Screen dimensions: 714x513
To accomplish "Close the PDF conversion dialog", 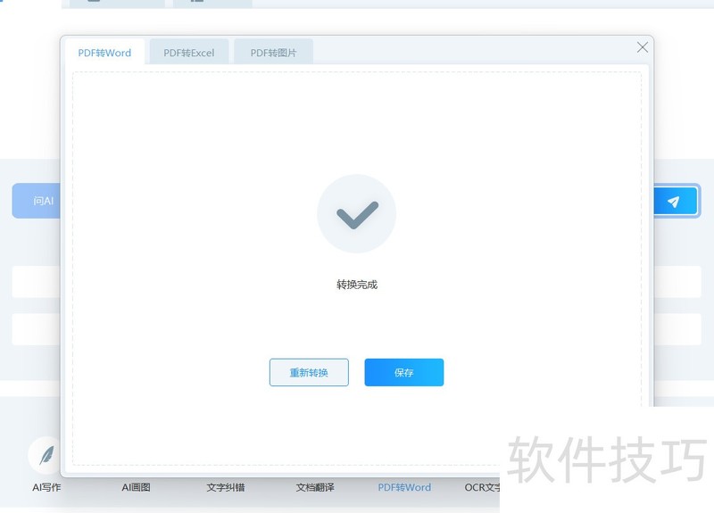I will (642, 47).
